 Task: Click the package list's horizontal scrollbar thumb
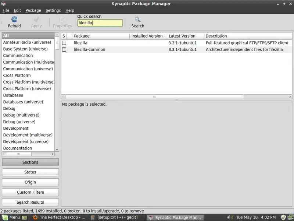coord(154,97)
